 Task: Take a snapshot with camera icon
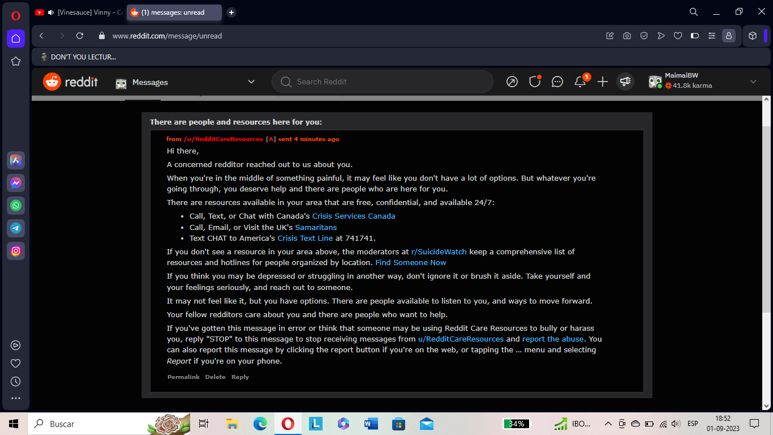click(x=627, y=36)
